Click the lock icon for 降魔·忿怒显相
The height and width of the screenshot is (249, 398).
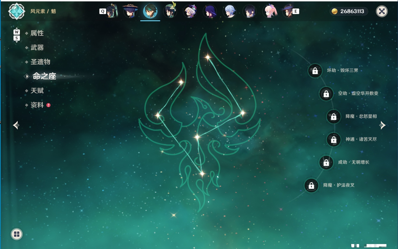(334, 117)
